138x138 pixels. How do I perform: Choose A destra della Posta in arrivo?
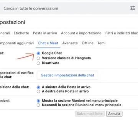click(x=38, y=92)
